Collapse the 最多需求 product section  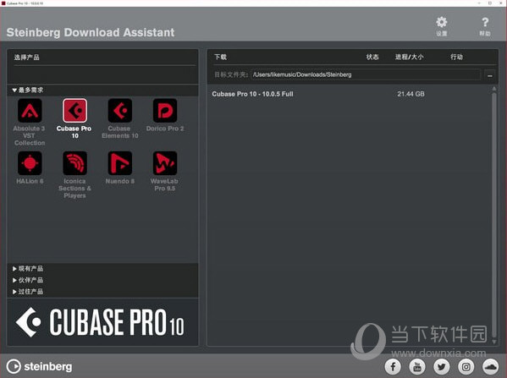click(28, 90)
